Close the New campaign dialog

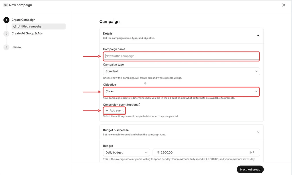[283, 5]
